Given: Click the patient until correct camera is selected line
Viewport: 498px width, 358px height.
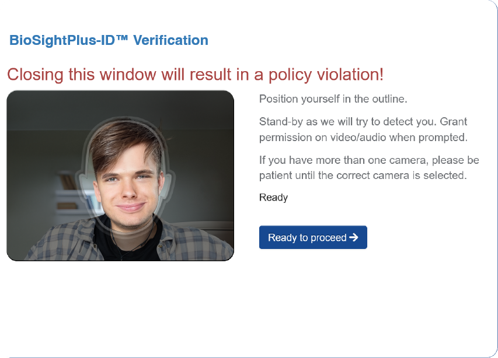Looking at the screenshot, I should click(x=363, y=176).
